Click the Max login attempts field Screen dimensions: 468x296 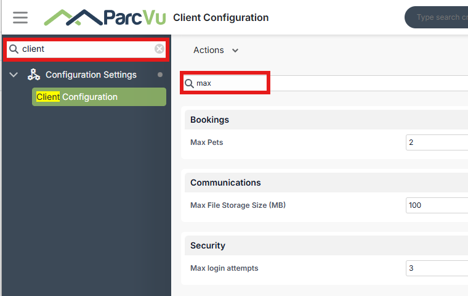coord(437,268)
